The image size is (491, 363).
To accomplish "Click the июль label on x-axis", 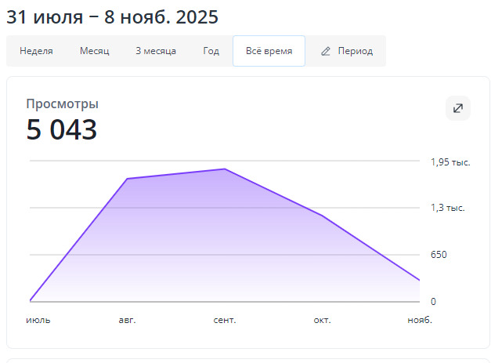I will pos(38,320).
